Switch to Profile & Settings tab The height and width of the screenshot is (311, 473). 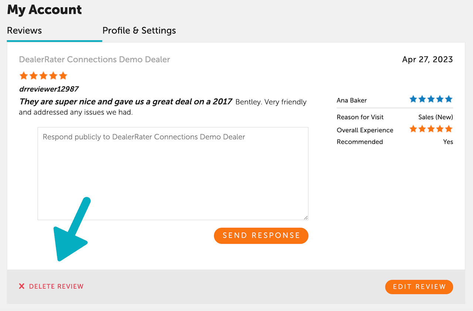(x=139, y=30)
